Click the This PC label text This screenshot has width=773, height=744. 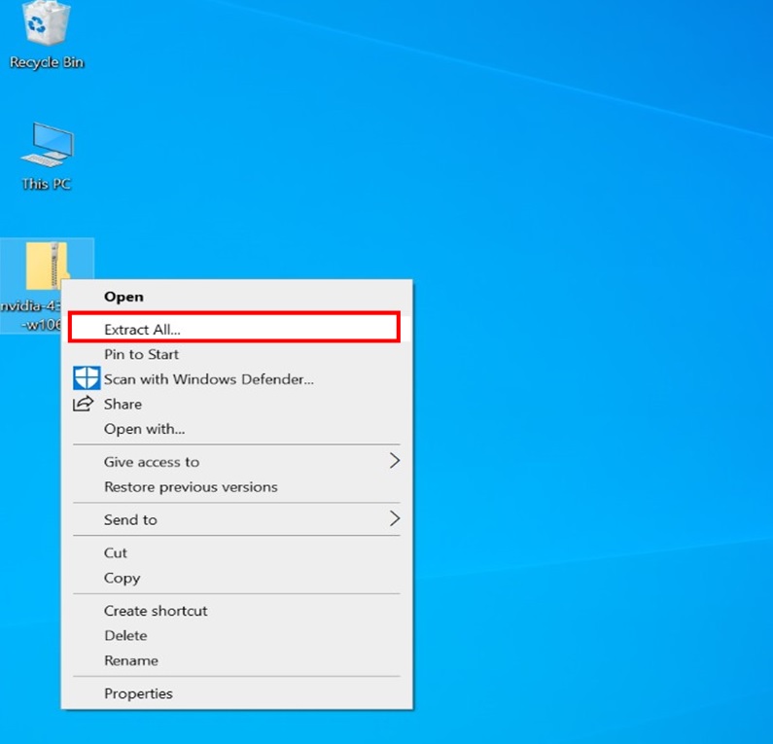(x=47, y=184)
